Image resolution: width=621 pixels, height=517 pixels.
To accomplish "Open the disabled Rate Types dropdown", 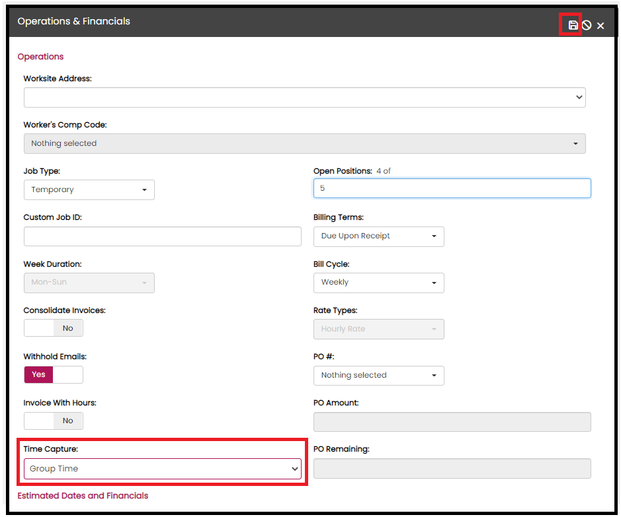I will [x=379, y=329].
